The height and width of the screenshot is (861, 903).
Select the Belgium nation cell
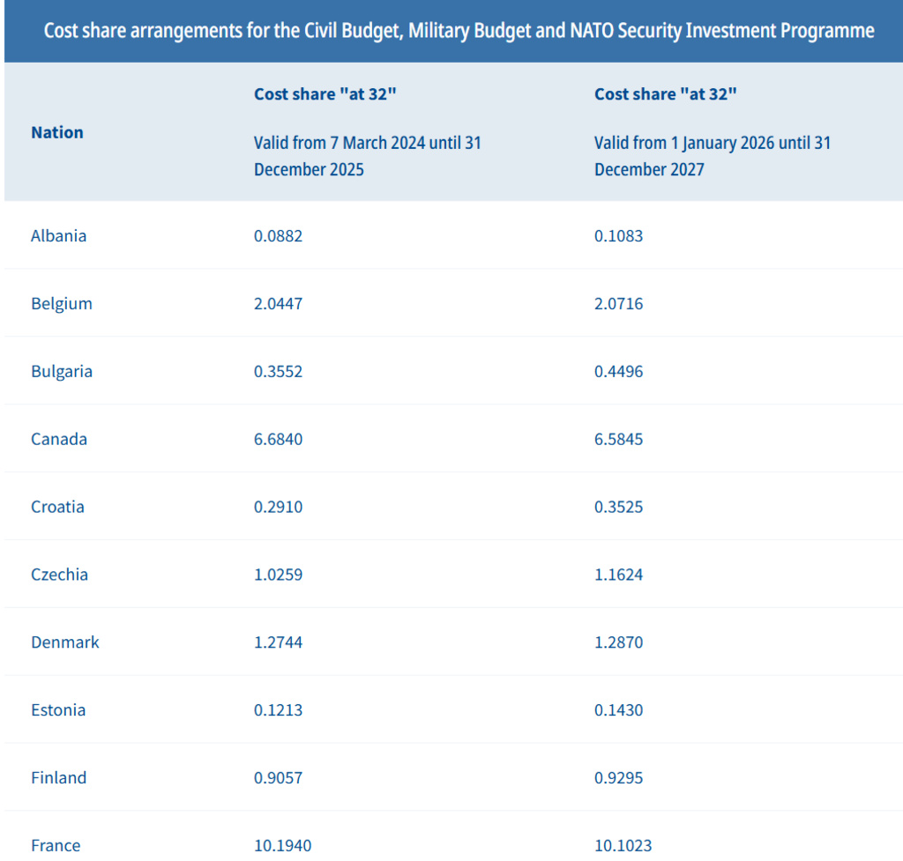coord(62,304)
